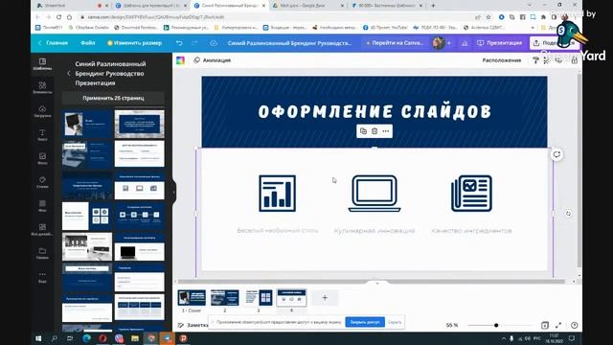The width and height of the screenshot is (613, 345).
Task: Click the refresh comment icon right of slide
Action: (556, 154)
